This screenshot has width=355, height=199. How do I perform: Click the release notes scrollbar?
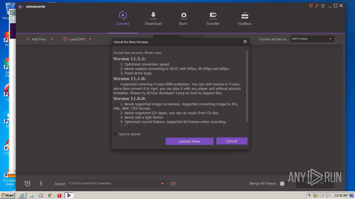click(247, 86)
